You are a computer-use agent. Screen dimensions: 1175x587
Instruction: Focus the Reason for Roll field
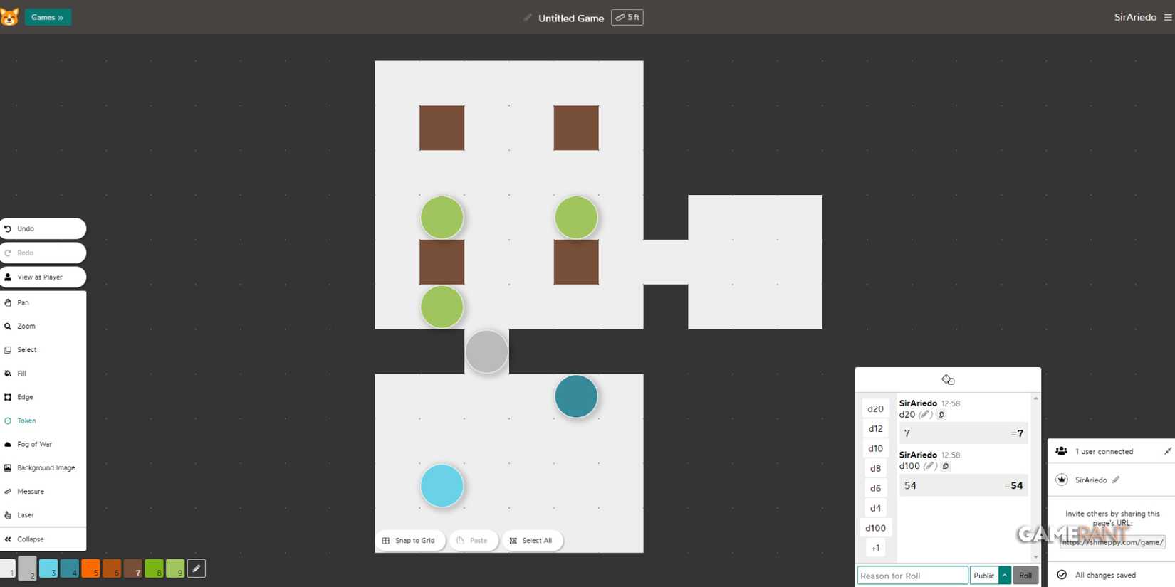pos(912,576)
